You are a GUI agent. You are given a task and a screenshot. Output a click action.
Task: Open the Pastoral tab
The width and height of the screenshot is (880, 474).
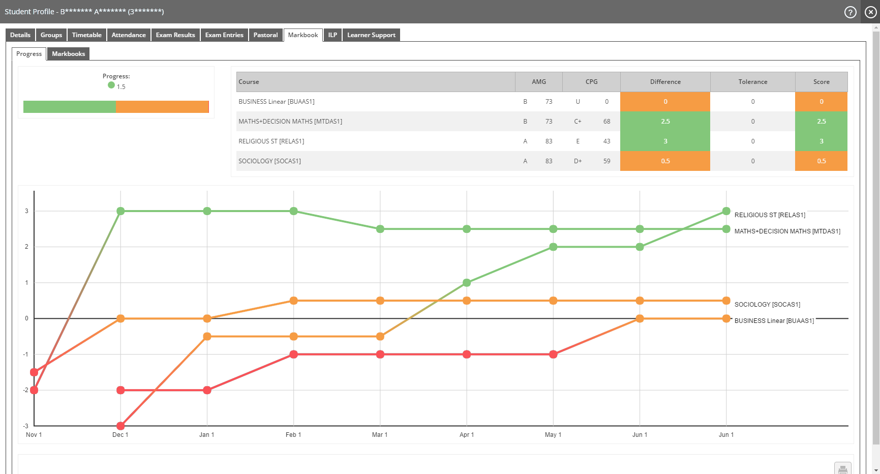click(265, 35)
